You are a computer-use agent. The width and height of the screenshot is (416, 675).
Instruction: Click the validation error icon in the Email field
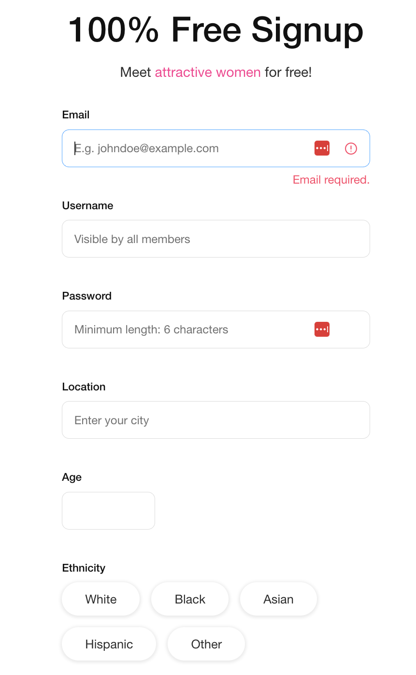tap(351, 148)
